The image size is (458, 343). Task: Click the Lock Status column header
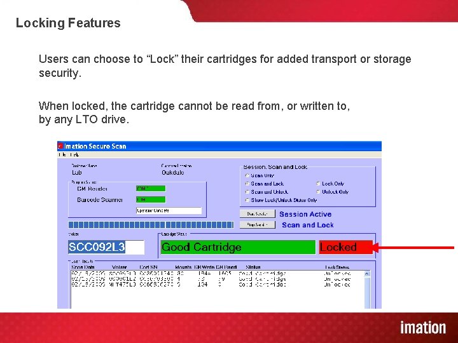pos(337,267)
